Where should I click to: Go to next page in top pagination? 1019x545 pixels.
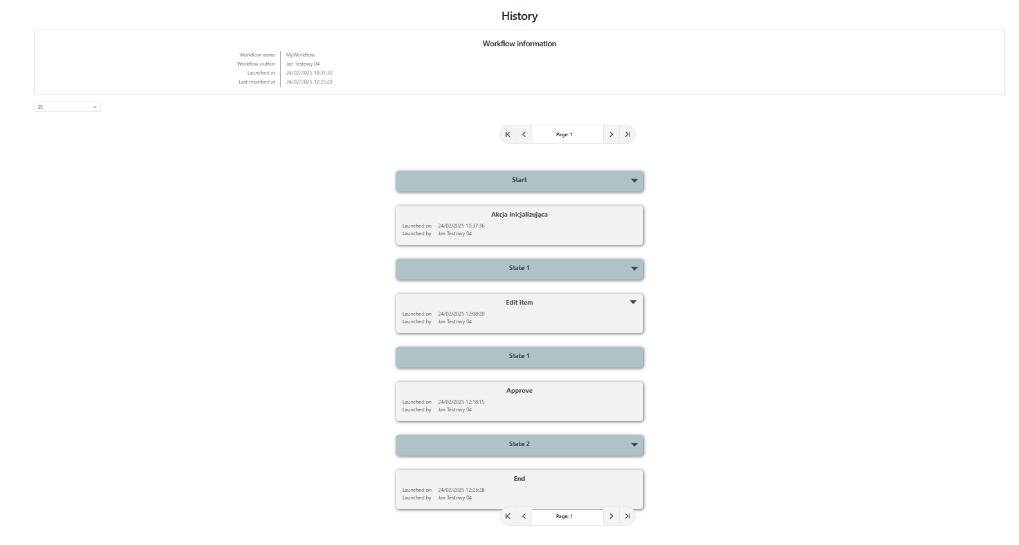[x=611, y=134]
